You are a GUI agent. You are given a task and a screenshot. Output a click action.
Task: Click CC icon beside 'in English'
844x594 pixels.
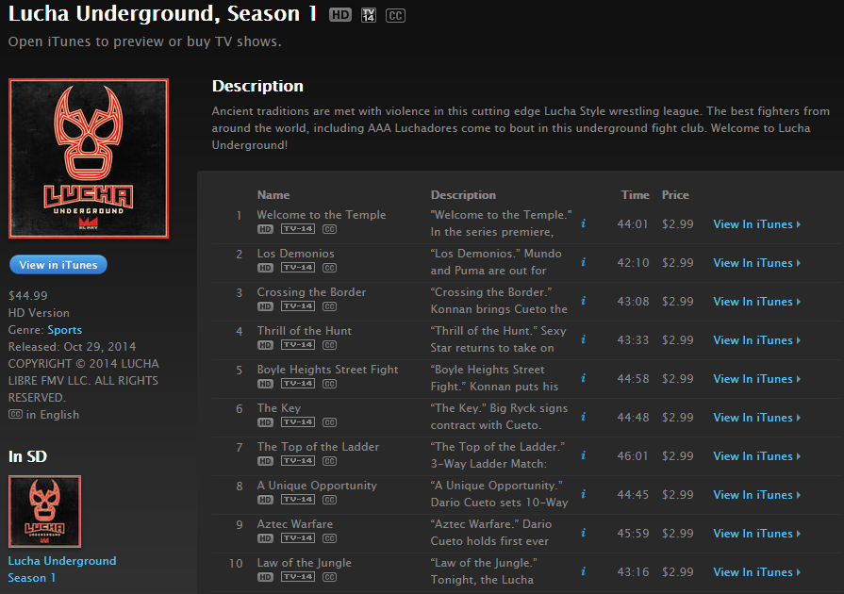point(15,414)
